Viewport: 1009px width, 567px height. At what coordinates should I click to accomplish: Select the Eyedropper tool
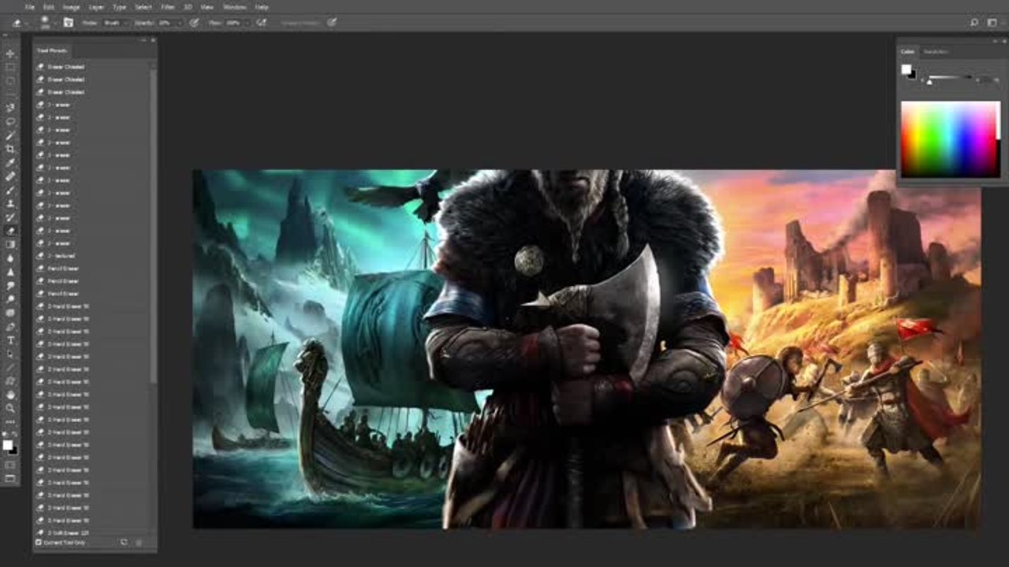click(x=10, y=163)
